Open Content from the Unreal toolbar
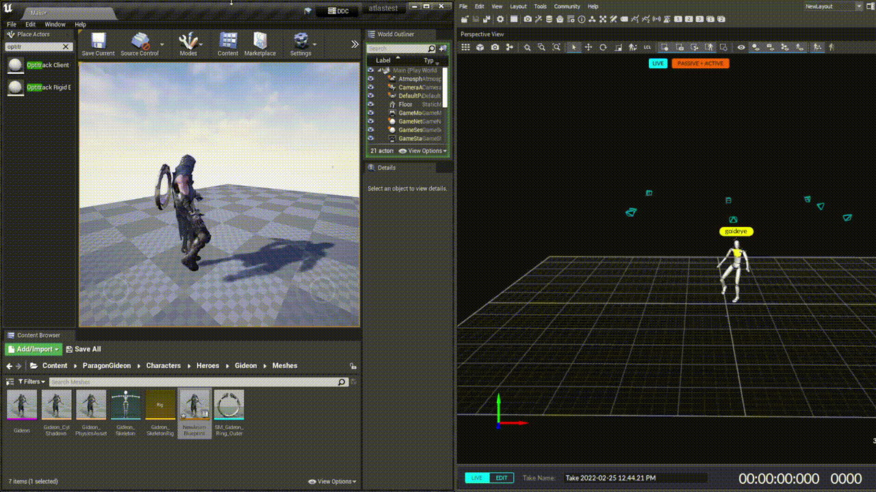876x492 pixels. pos(228,44)
